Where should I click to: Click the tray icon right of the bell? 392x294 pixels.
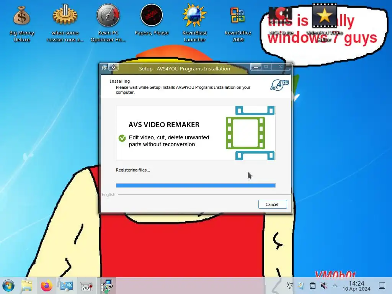point(301,286)
